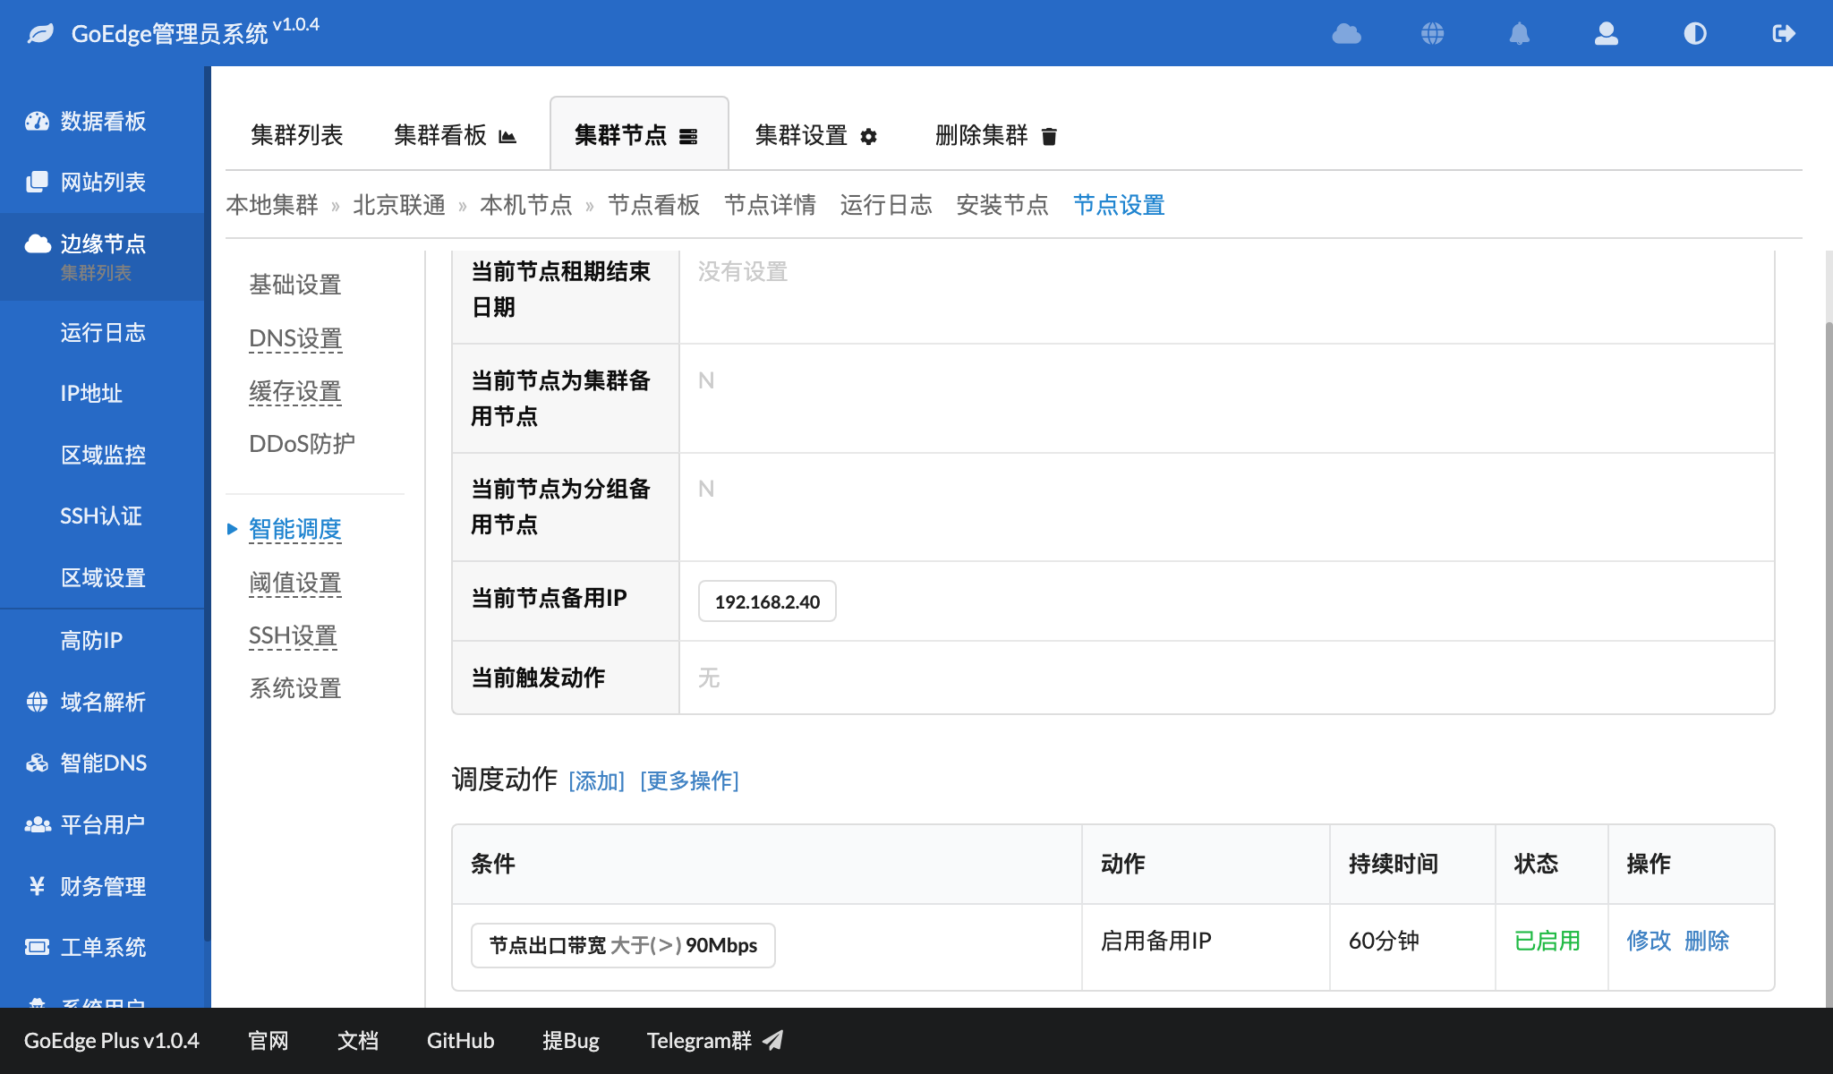The height and width of the screenshot is (1074, 1833).
Task: Go to 北京联通 breadcrumb
Action: tap(399, 206)
